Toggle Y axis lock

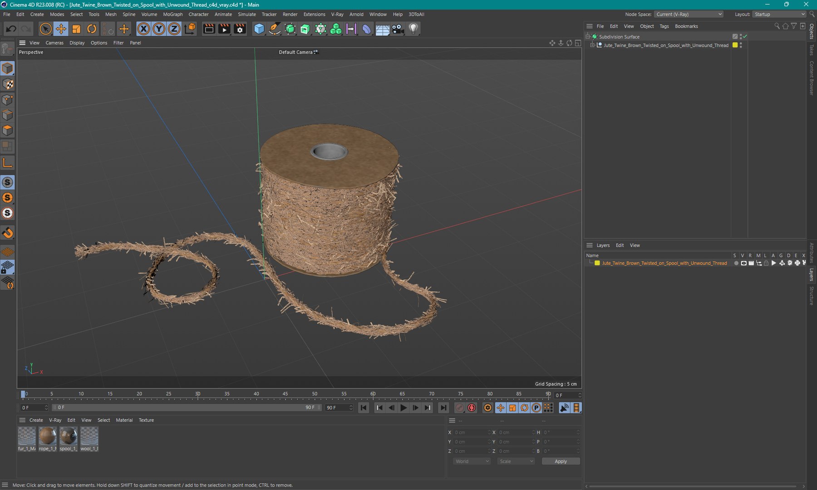pyautogui.click(x=159, y=29)
